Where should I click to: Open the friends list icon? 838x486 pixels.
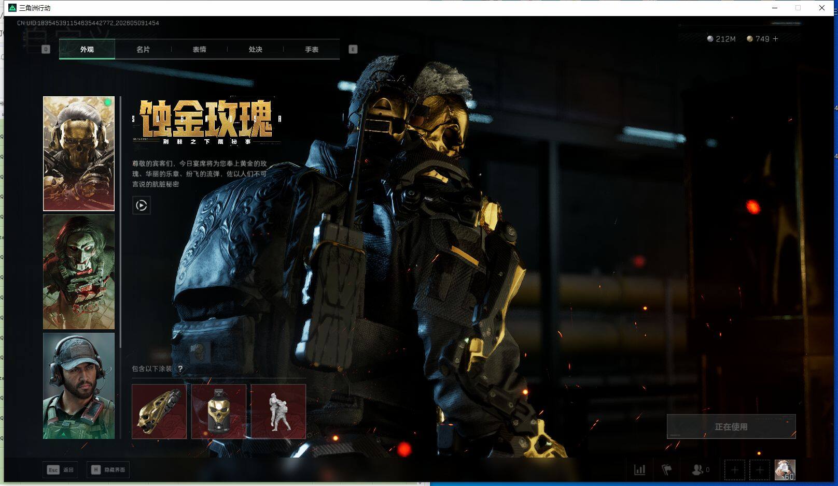tap(698, 470)
